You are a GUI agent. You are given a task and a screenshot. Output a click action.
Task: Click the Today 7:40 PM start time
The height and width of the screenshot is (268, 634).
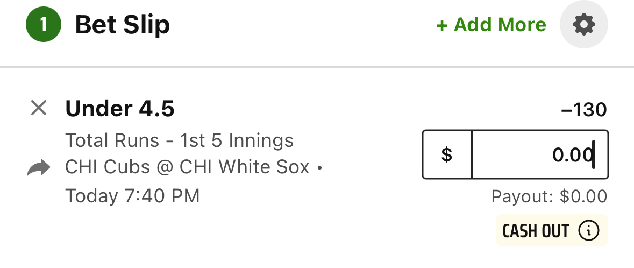132,196
